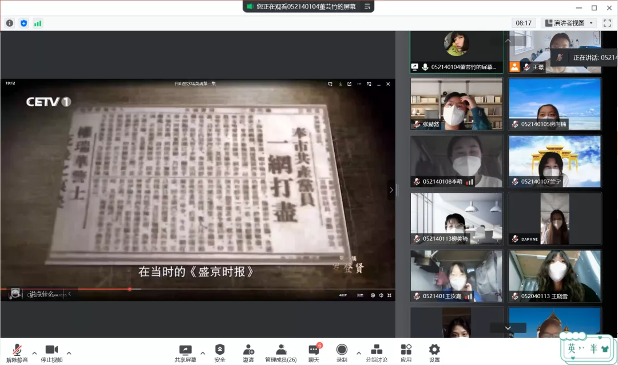Click 052140105房向楠's muted microphone icon
This screenshot has width=618, height=365.
[515, 124]
